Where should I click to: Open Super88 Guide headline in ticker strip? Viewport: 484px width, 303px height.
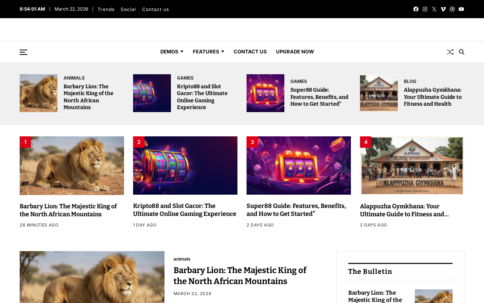coord(320,97)
